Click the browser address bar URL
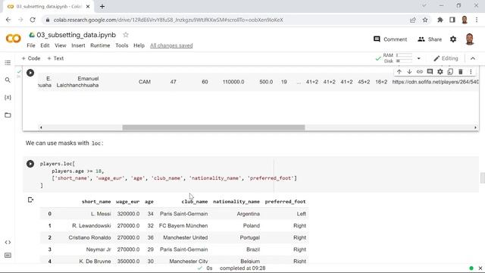Image resolution: width=485 pixels, height=273 pixels. point(168,20)
